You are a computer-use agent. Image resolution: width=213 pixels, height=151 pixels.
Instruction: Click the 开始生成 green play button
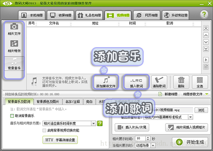(190, 142)
